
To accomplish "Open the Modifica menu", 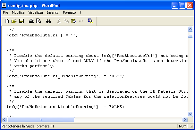I will coord(18,12).
